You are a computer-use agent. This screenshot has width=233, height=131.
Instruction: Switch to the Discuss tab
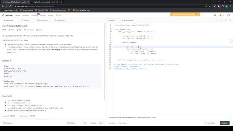[x=43, y=20]
